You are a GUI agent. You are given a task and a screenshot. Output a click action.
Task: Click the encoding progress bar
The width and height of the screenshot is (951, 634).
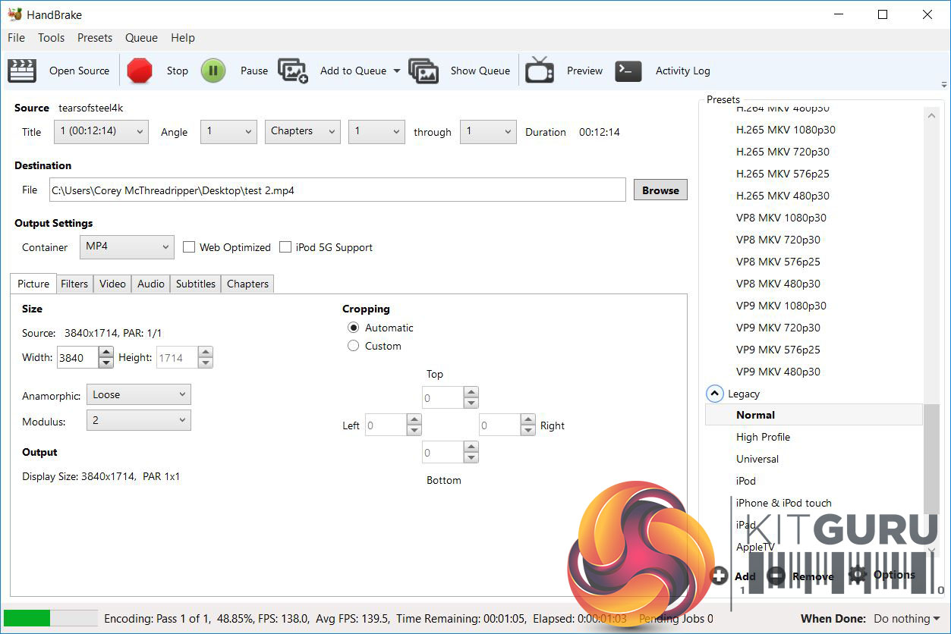click(x=51, y=618)
